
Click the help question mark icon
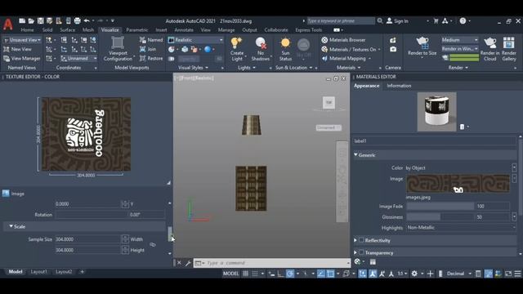pos(463,20)
